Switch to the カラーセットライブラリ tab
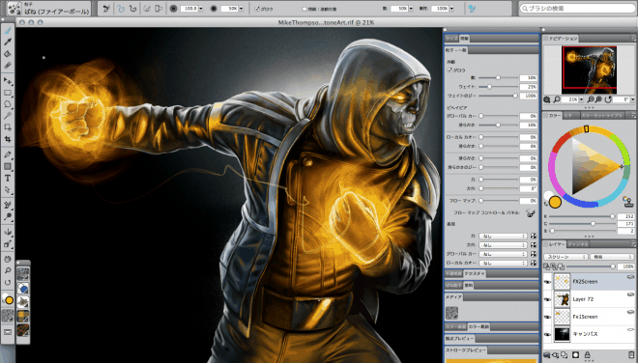Image resolution: width=638 pixels, height=363 pixels. (602, 116)
